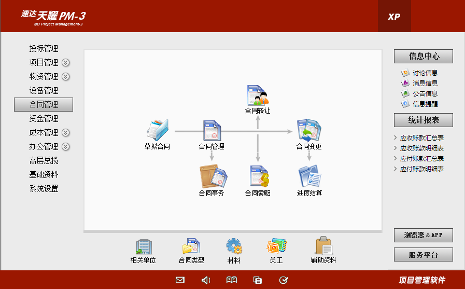The image size is (465, 289).
Task: Select 投标管理 in the left menu
Action: click(x=44, y=49)
